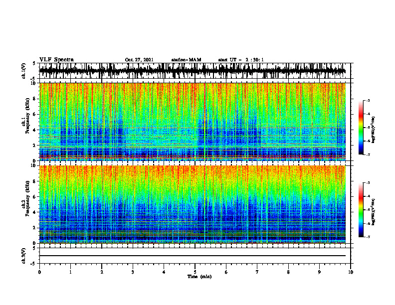
Task: Click the lower color bar PSD unit label
Action: click(373, 212)
